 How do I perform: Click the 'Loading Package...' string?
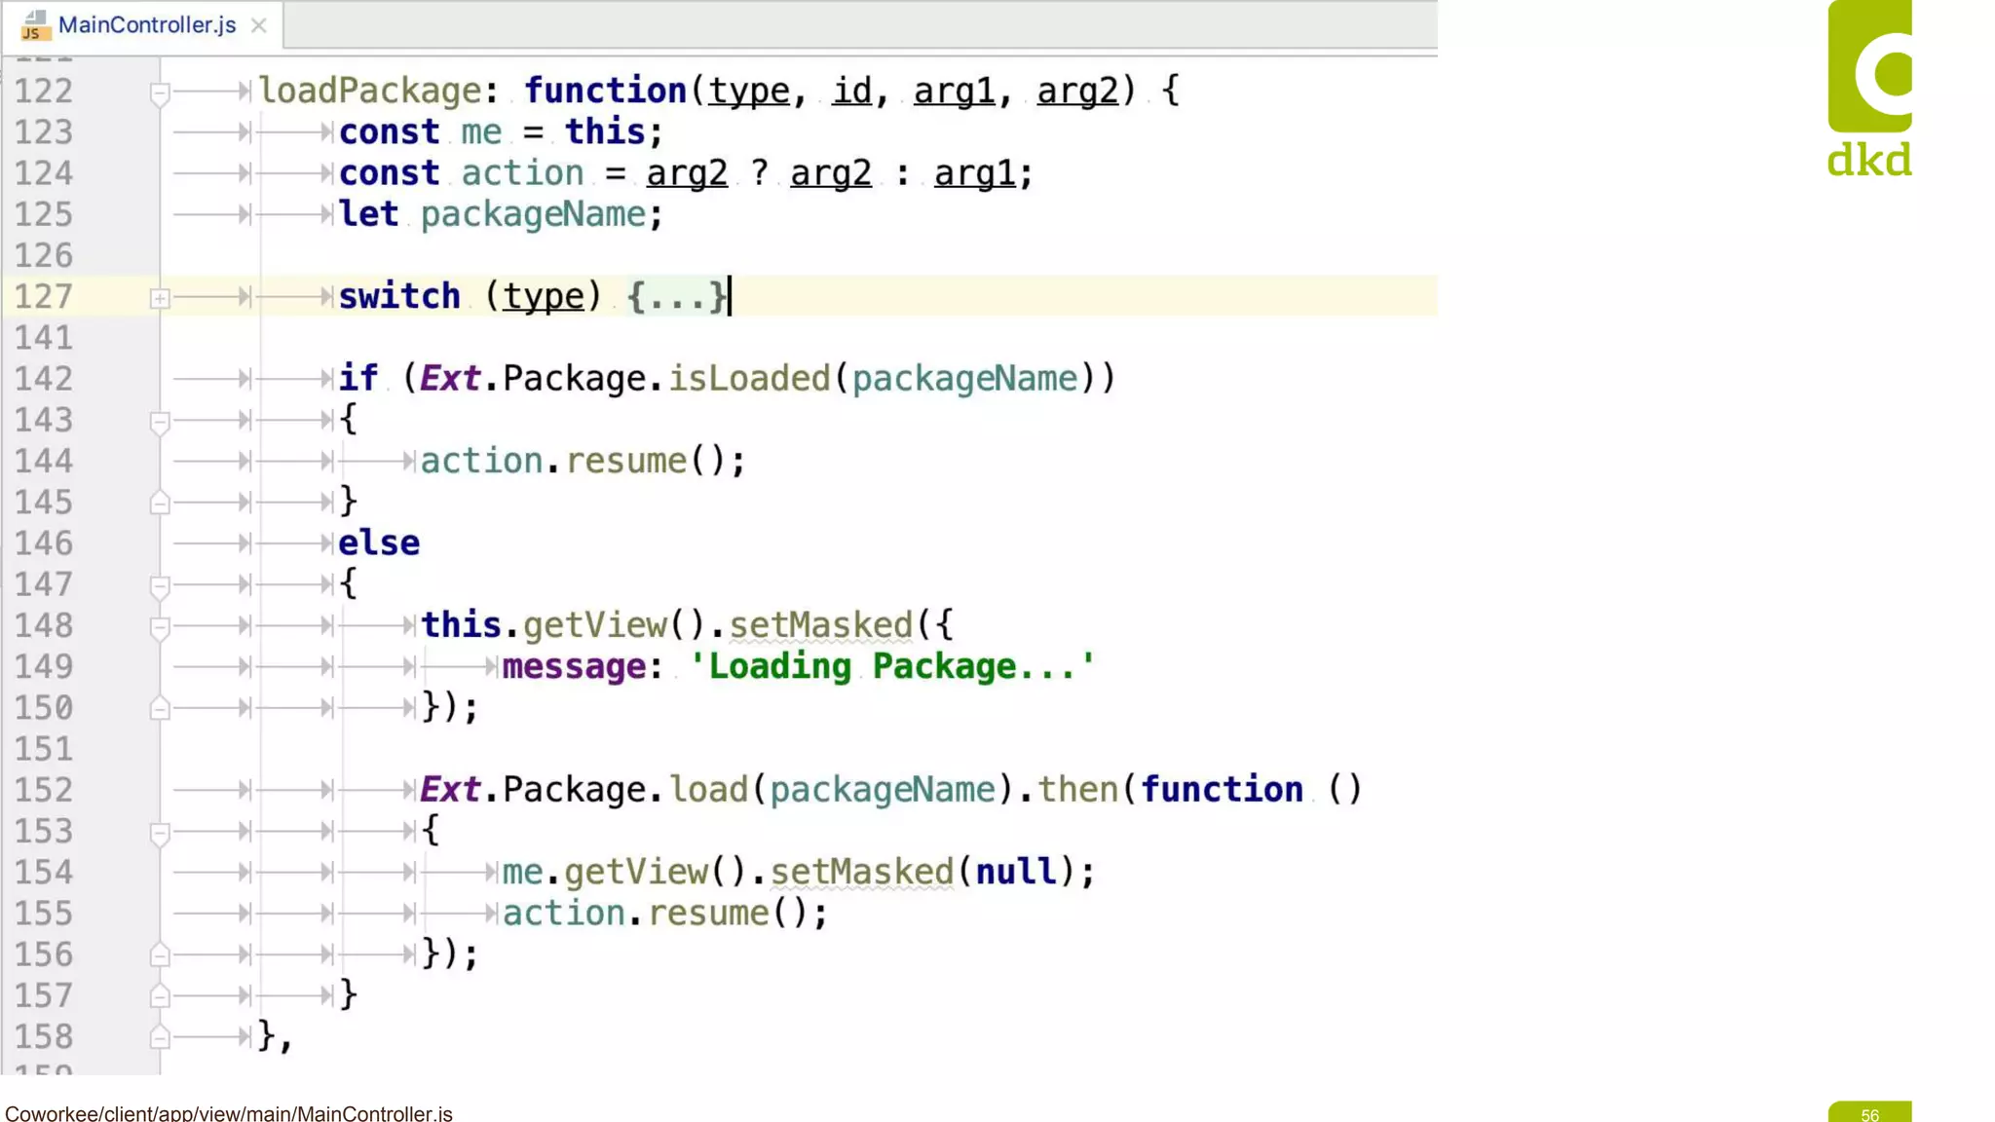(x=892, y=667)
